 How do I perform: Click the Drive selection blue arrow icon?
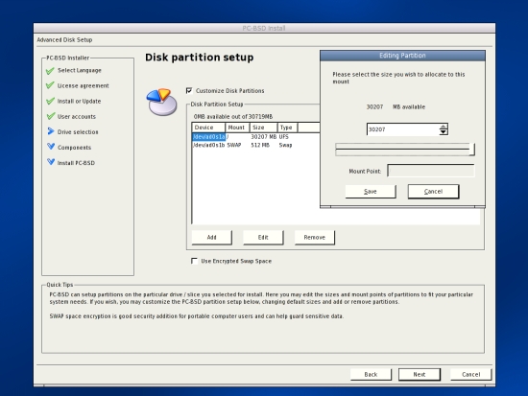point(51,131)
